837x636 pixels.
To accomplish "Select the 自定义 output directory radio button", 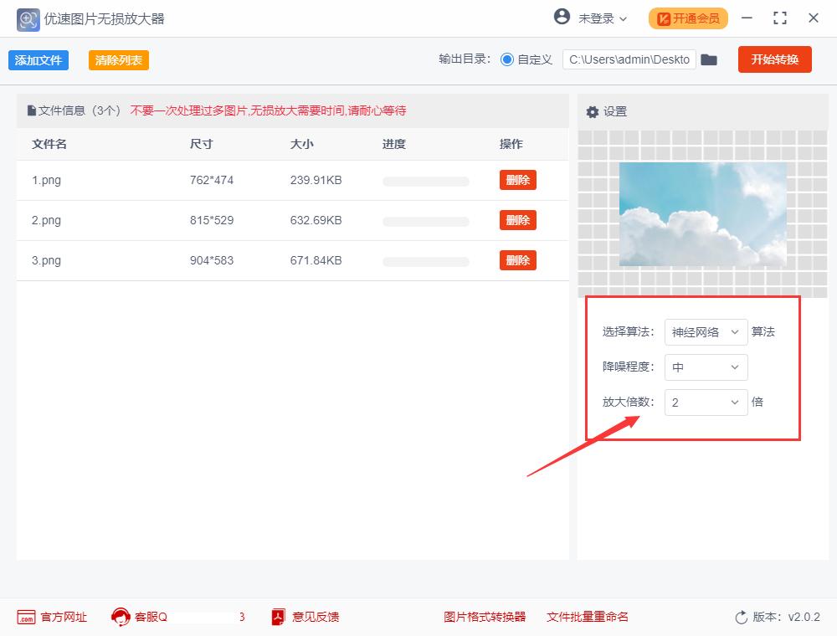I will click(x=509, y=59).
